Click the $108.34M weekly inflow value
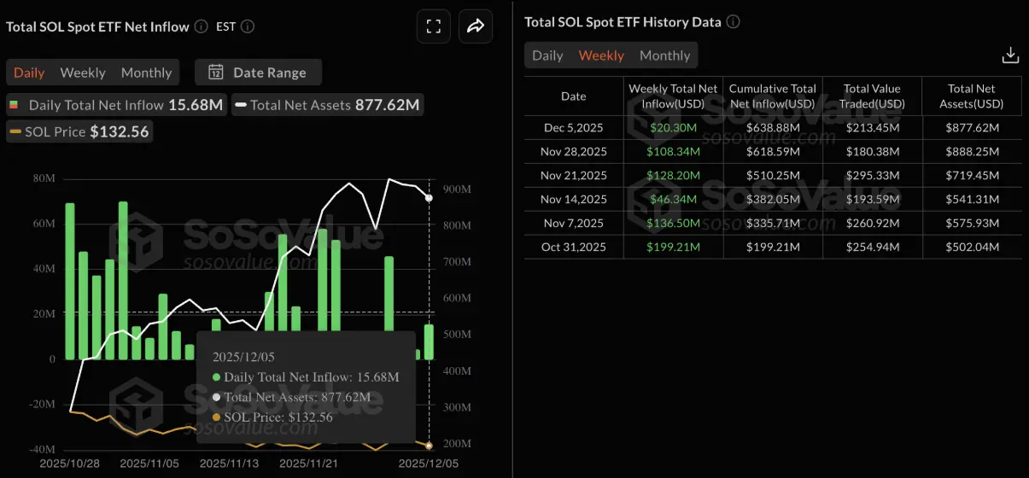 [x=673, y=152]
